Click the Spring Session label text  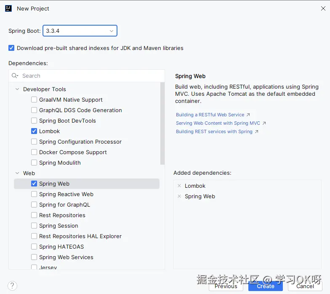click(x=59, y=226)
